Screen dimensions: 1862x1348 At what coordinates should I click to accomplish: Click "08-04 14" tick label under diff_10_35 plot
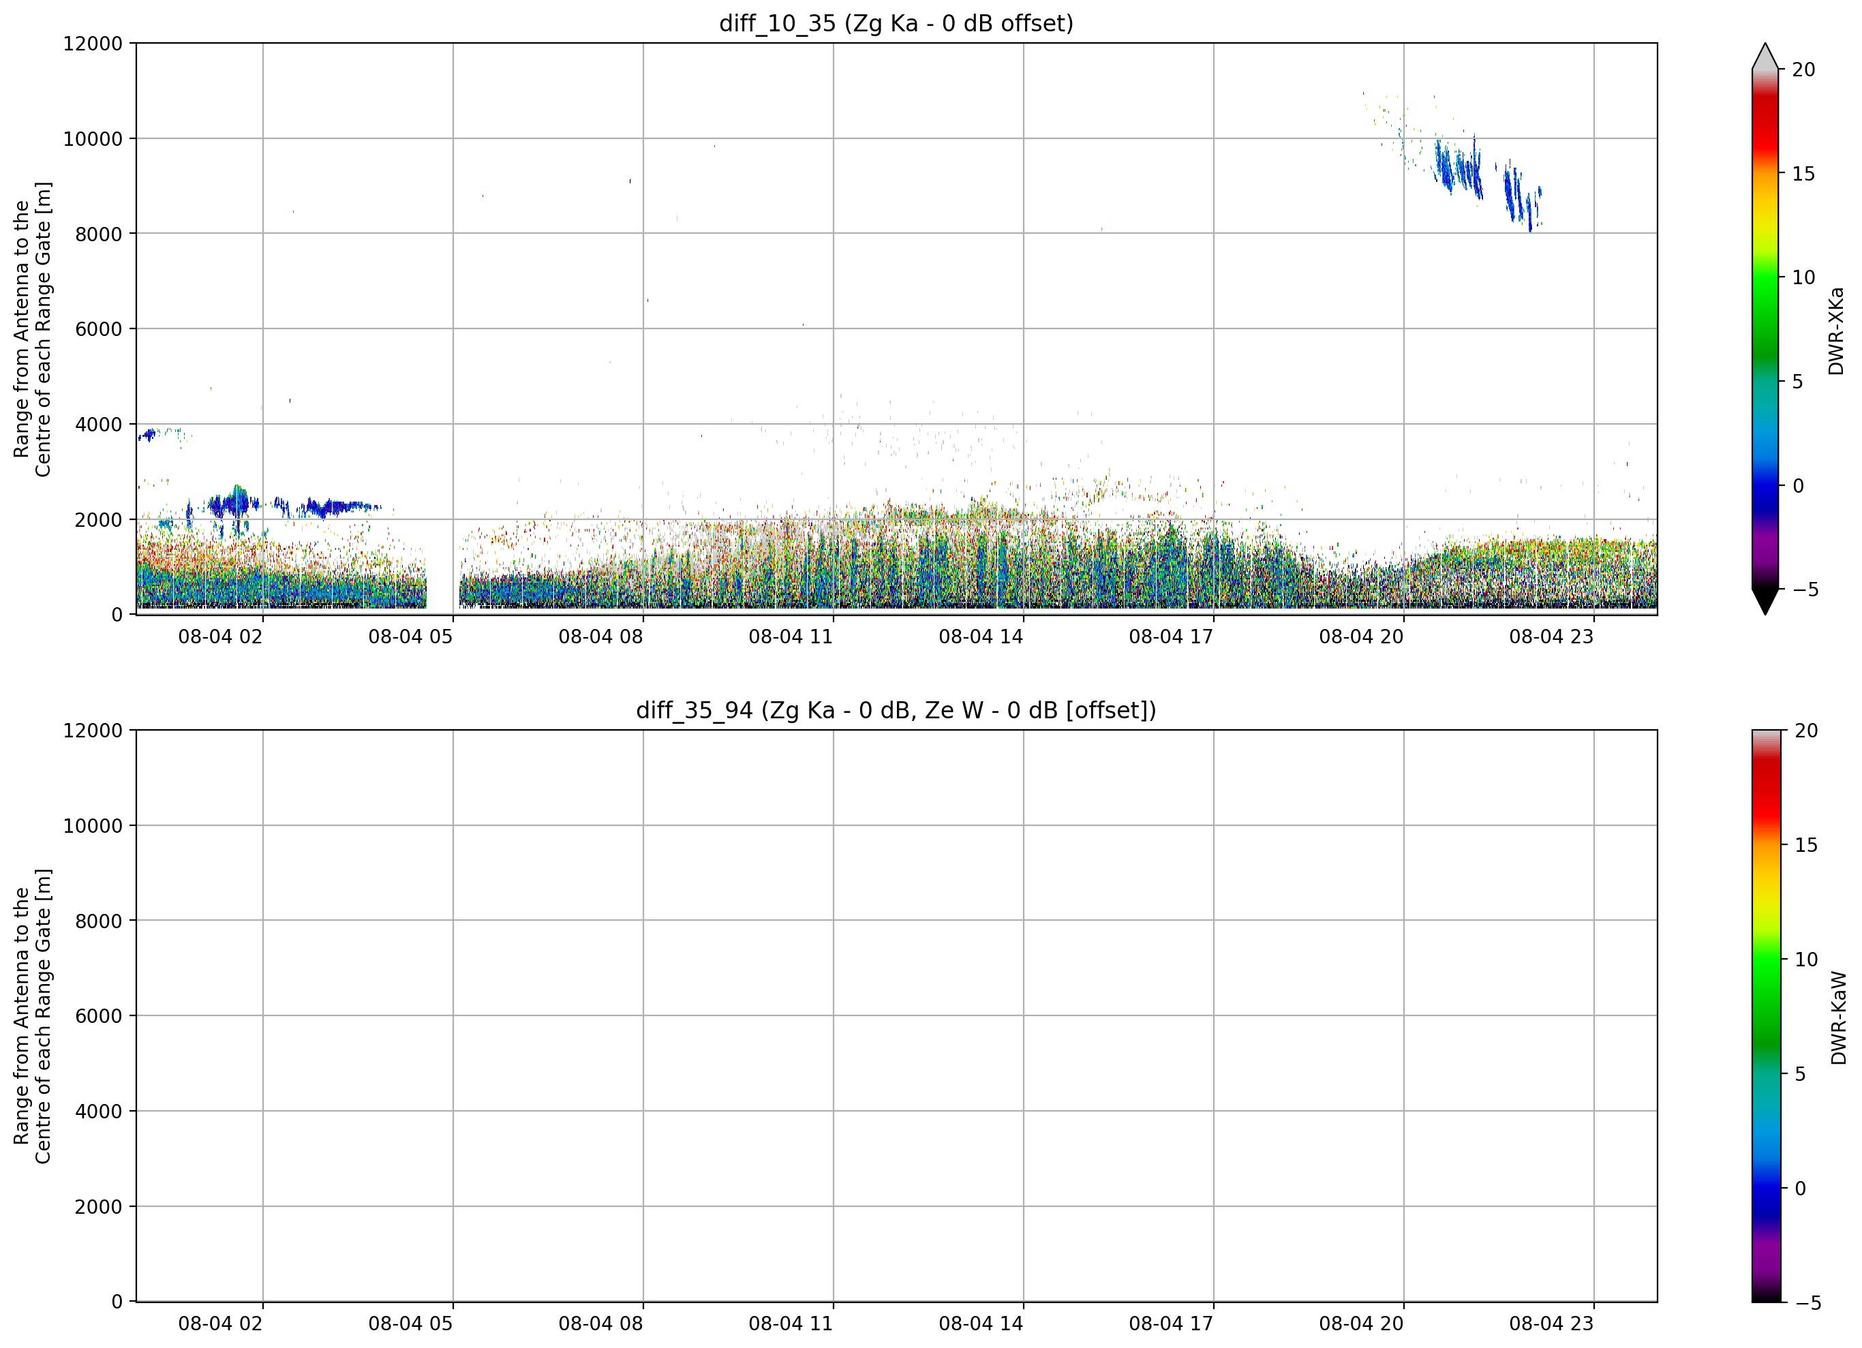[x=981, y=637]
